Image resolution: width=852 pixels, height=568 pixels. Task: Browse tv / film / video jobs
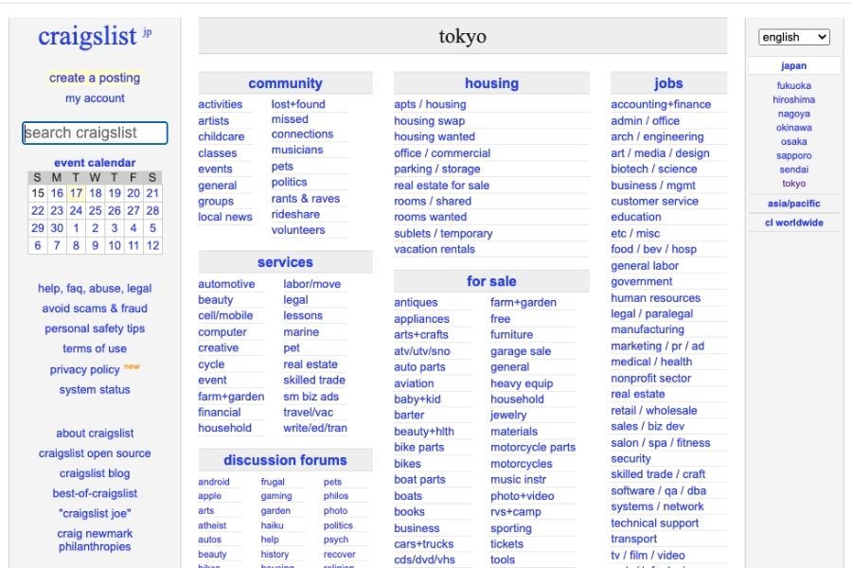[648, 555]
